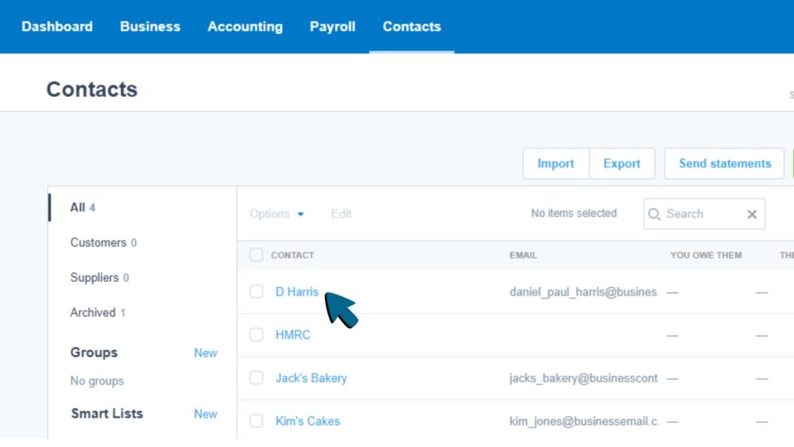Tick the checkbox next to D Harris
Image resolution: width=794 pixels, height=447 pixels.
pyautogui.click(x=256, y=292)
